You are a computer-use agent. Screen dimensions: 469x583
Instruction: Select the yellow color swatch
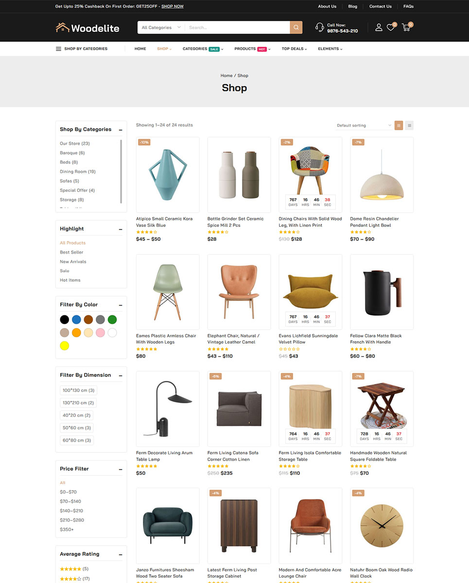click(x=64, y=345)
